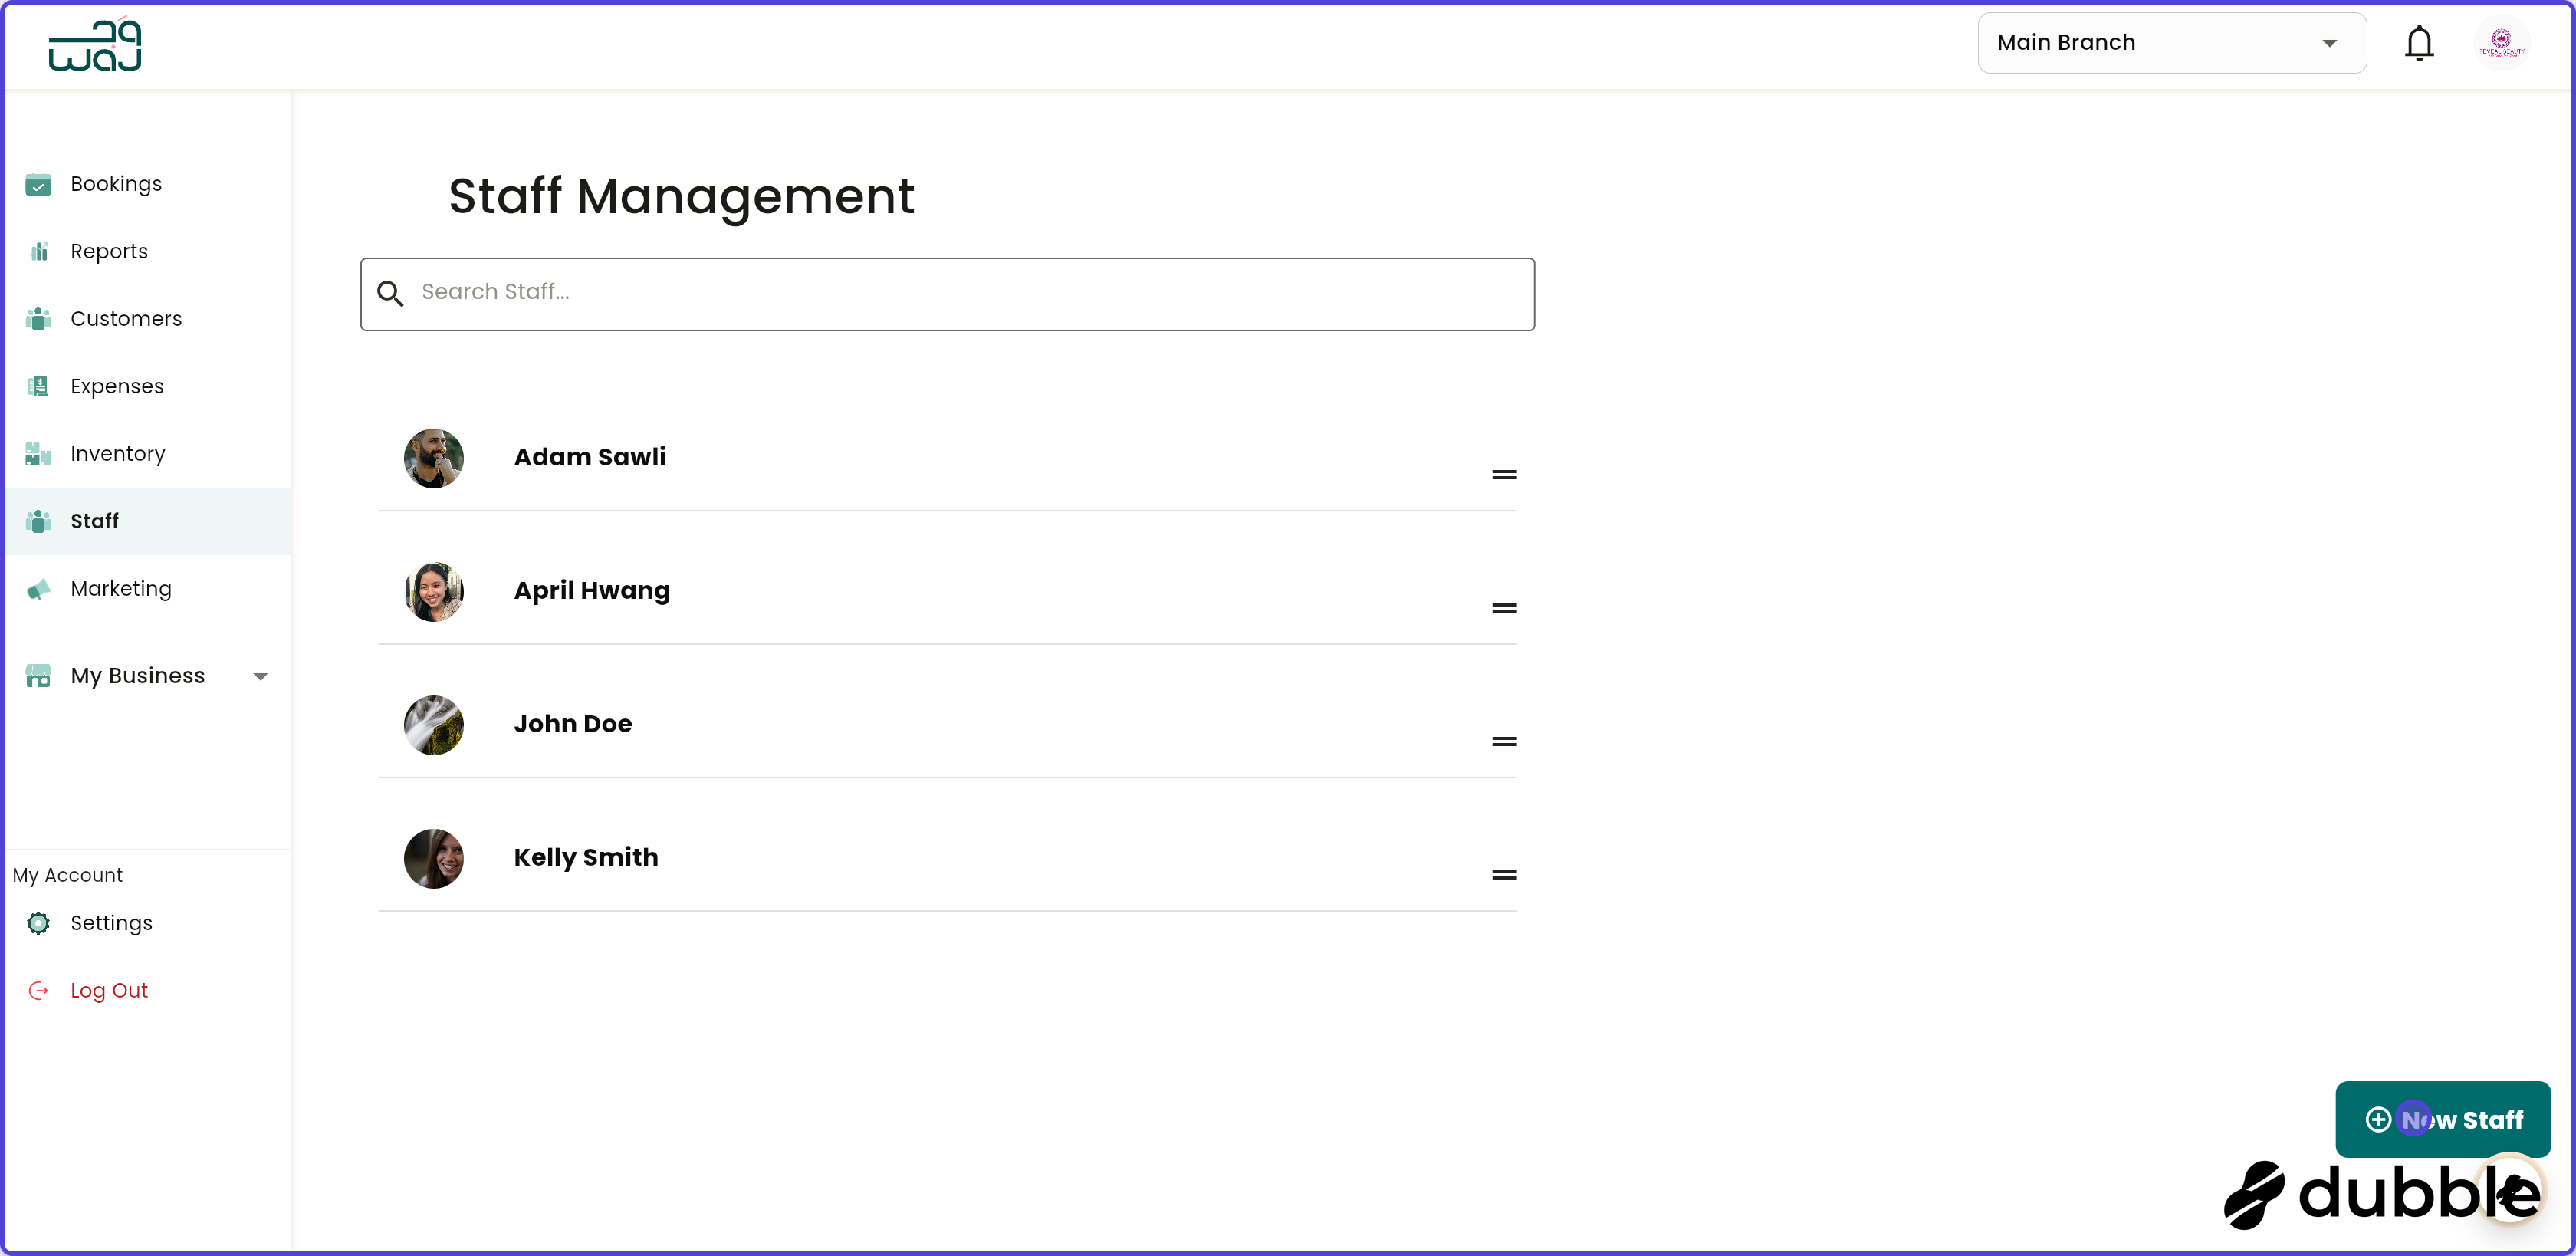The height and width of the screenshot is (1256, 2576).
Task: Select Inventory from sidebar
Action: tap(118, 454)
